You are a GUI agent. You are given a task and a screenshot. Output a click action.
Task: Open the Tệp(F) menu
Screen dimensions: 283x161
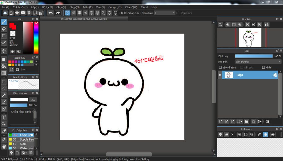pos(6,7)
